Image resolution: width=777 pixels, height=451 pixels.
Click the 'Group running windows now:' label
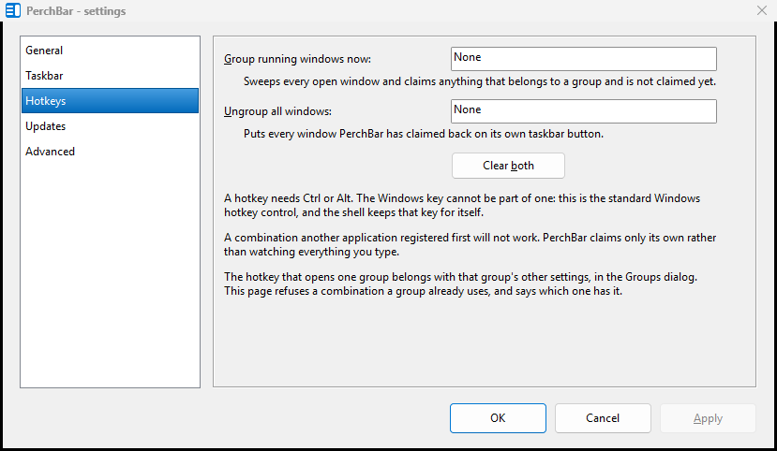tap(297, 59)
